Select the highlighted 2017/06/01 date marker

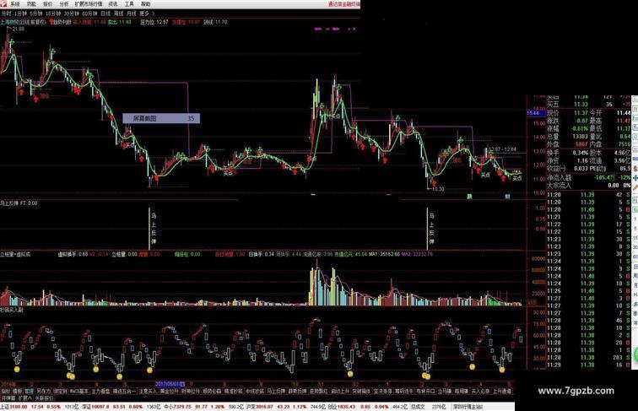pos(170,384)
